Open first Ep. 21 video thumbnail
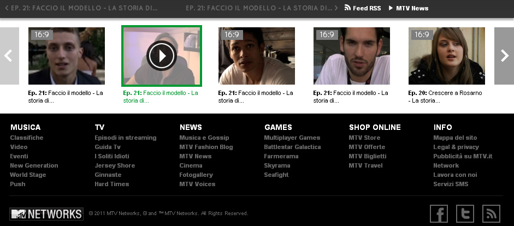 (x=67, y=56)
